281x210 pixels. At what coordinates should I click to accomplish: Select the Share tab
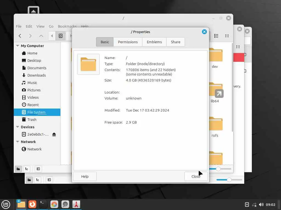point(175,42)
